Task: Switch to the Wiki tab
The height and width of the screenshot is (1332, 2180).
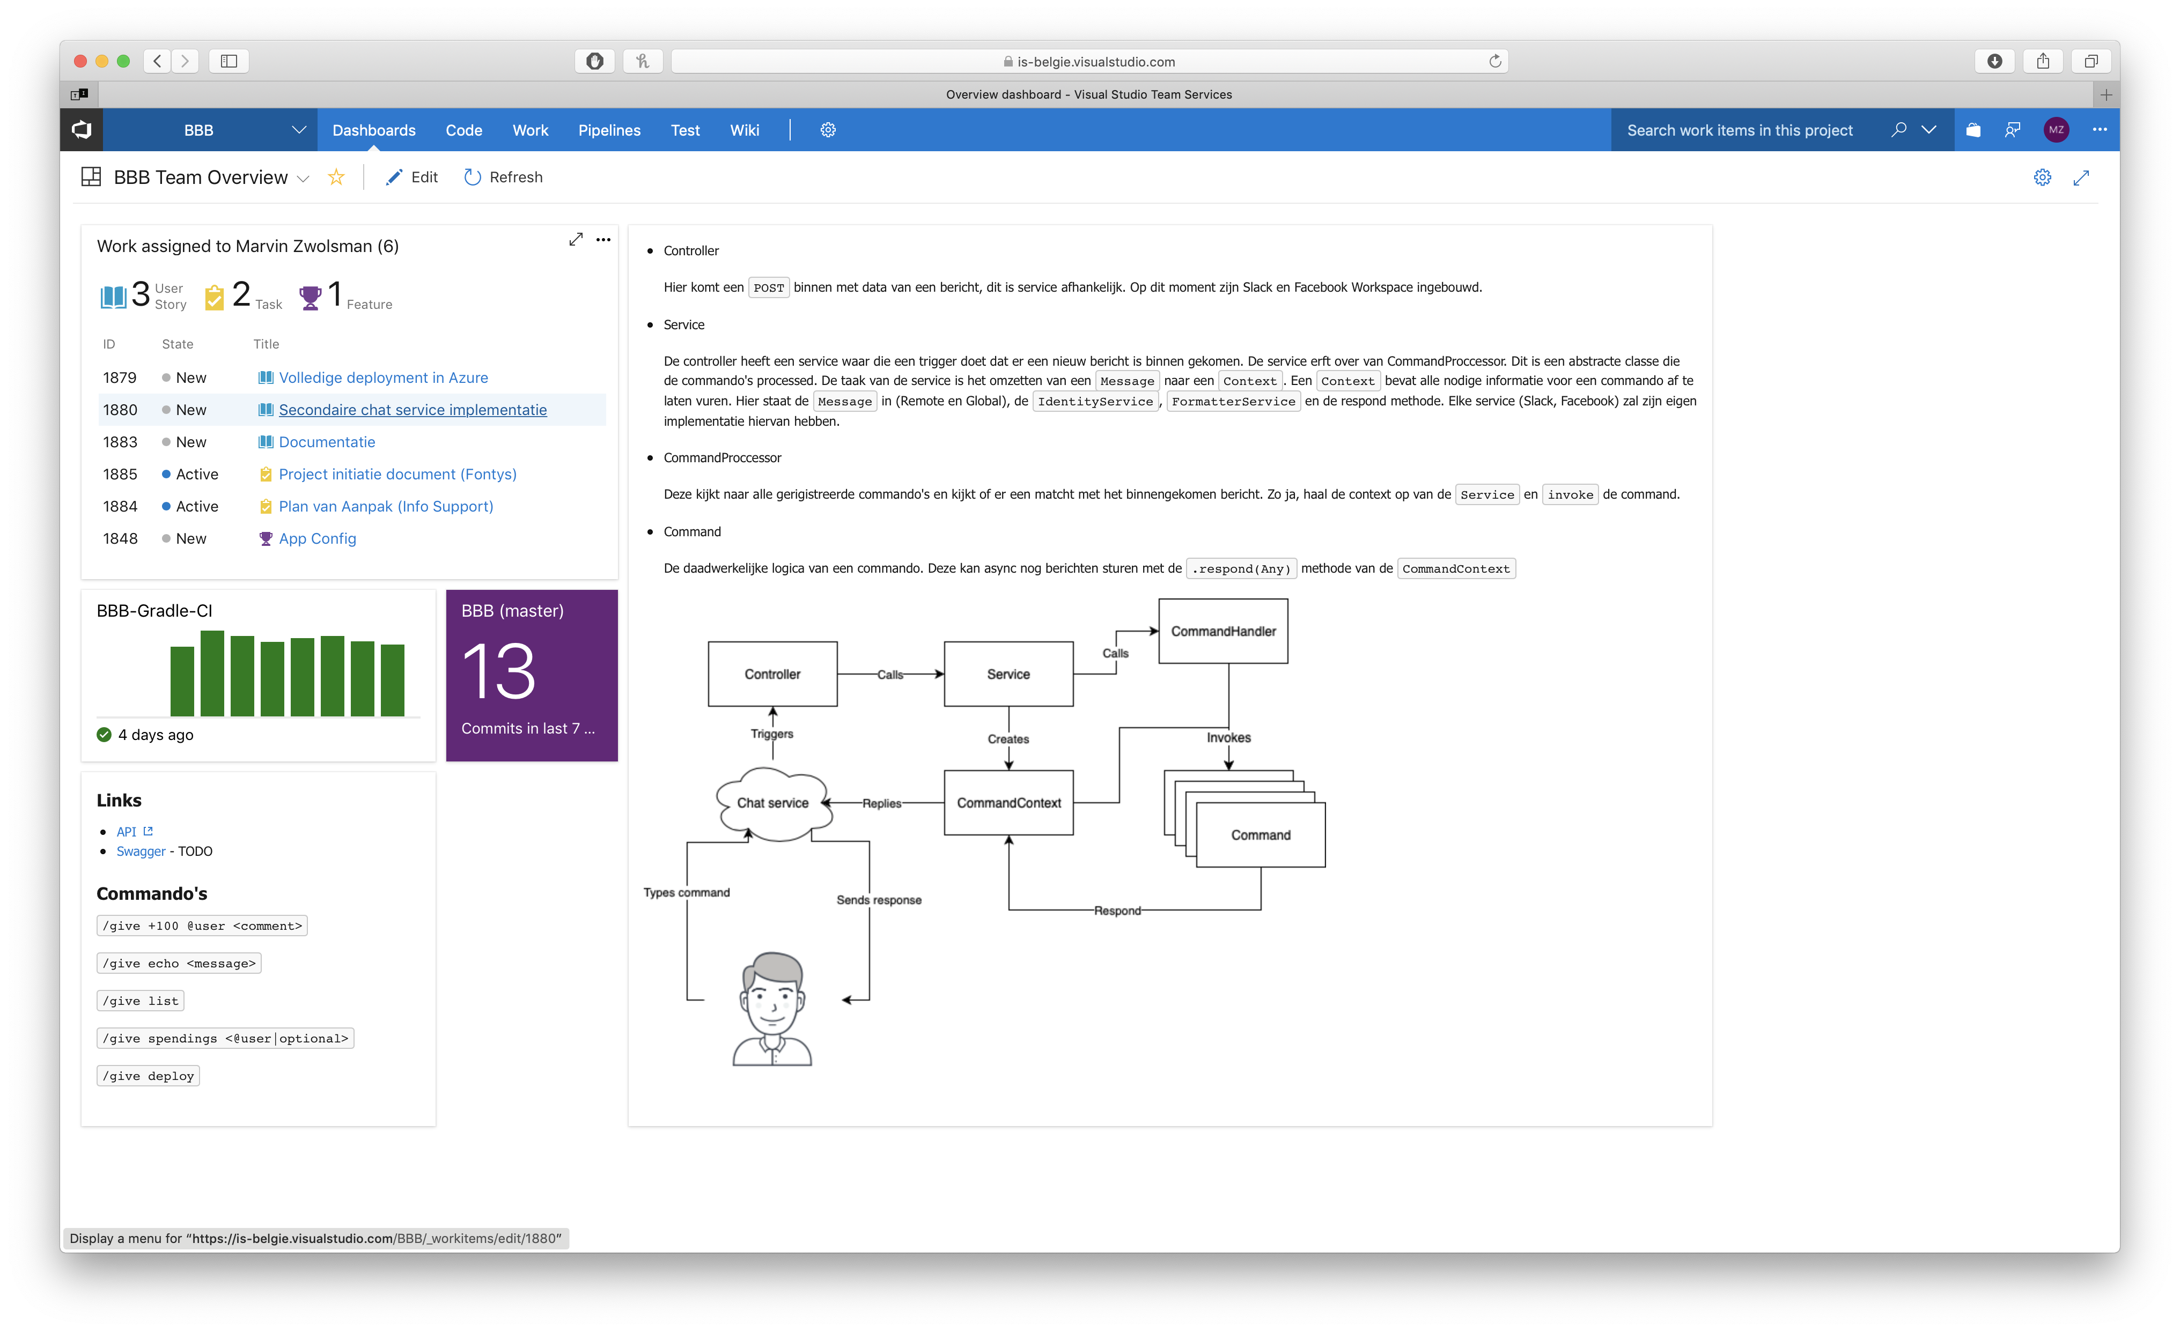Action: point(744,129)
